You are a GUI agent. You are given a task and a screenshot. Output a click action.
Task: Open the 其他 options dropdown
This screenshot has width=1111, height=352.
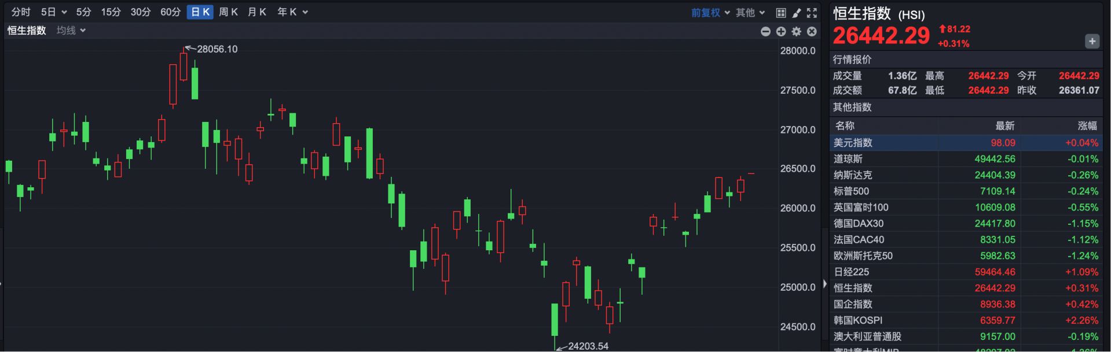coord(750,13)
